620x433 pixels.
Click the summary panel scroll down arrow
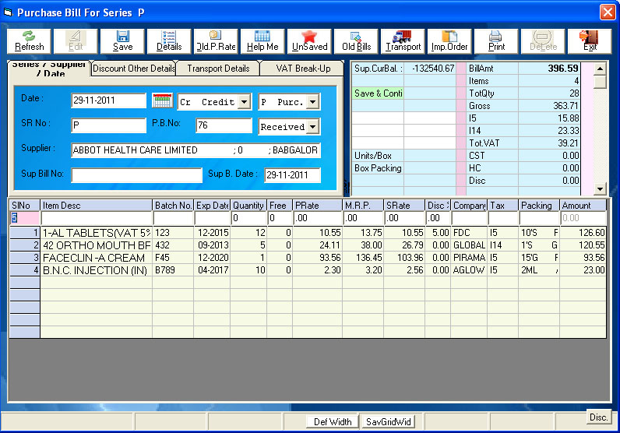[x=600, y=188]
